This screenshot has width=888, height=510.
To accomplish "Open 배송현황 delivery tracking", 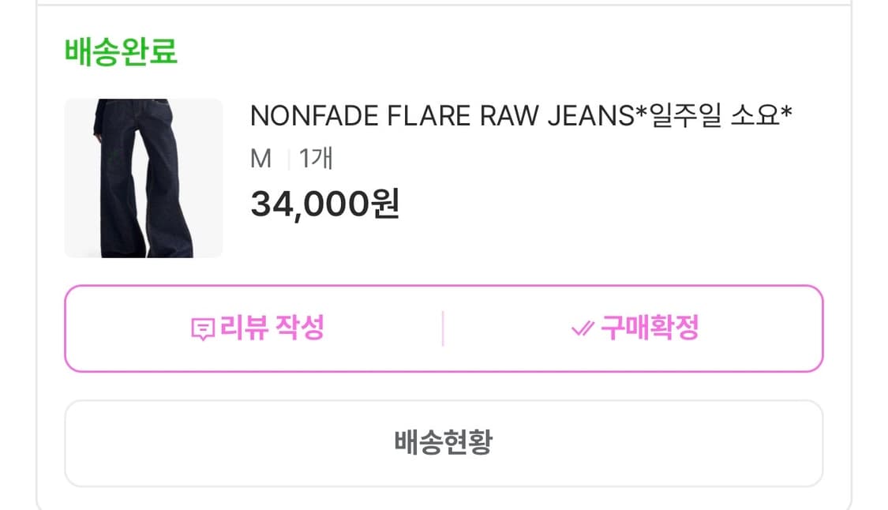I will 443,442.
